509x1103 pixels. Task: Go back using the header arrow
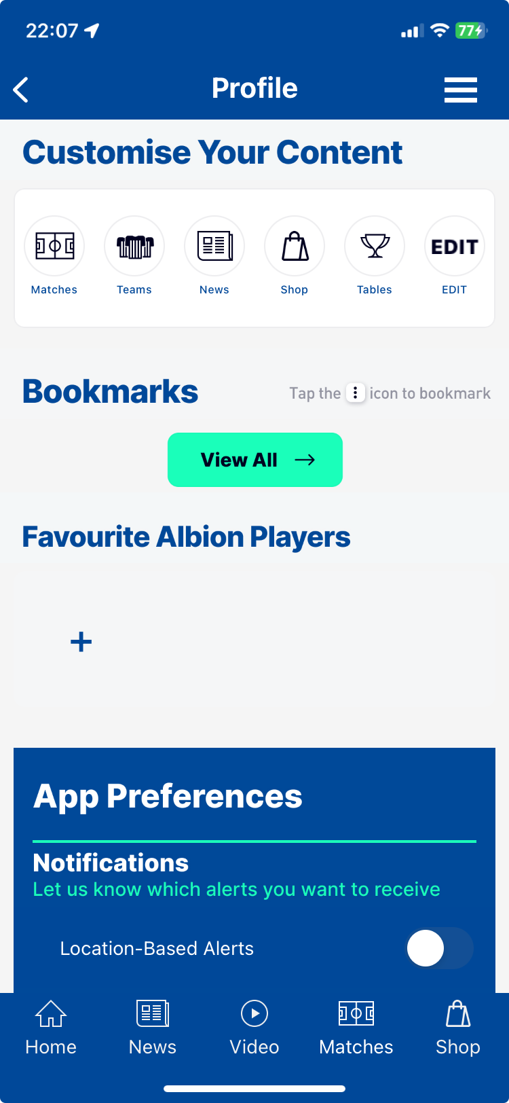(x=21, y=89)
